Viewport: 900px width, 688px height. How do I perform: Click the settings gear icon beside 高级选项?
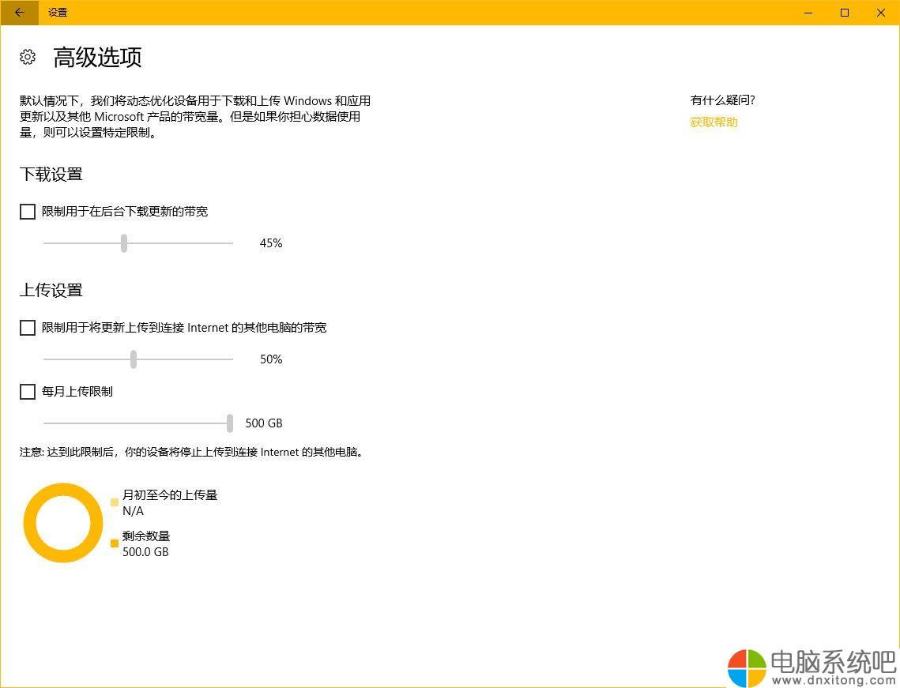coord(28,57)
